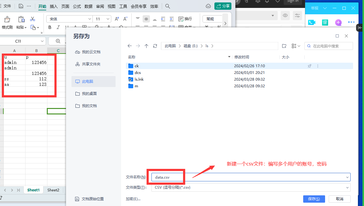Click the video call icon in chat window

pyautogui.click(x=311, y=22)
